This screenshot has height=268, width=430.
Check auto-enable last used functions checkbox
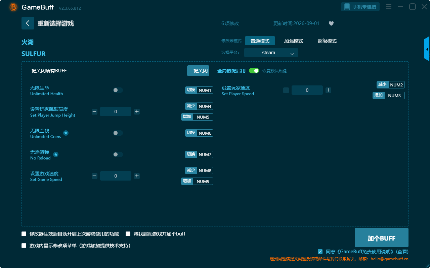pyautogui.click(x=24, y=234)
